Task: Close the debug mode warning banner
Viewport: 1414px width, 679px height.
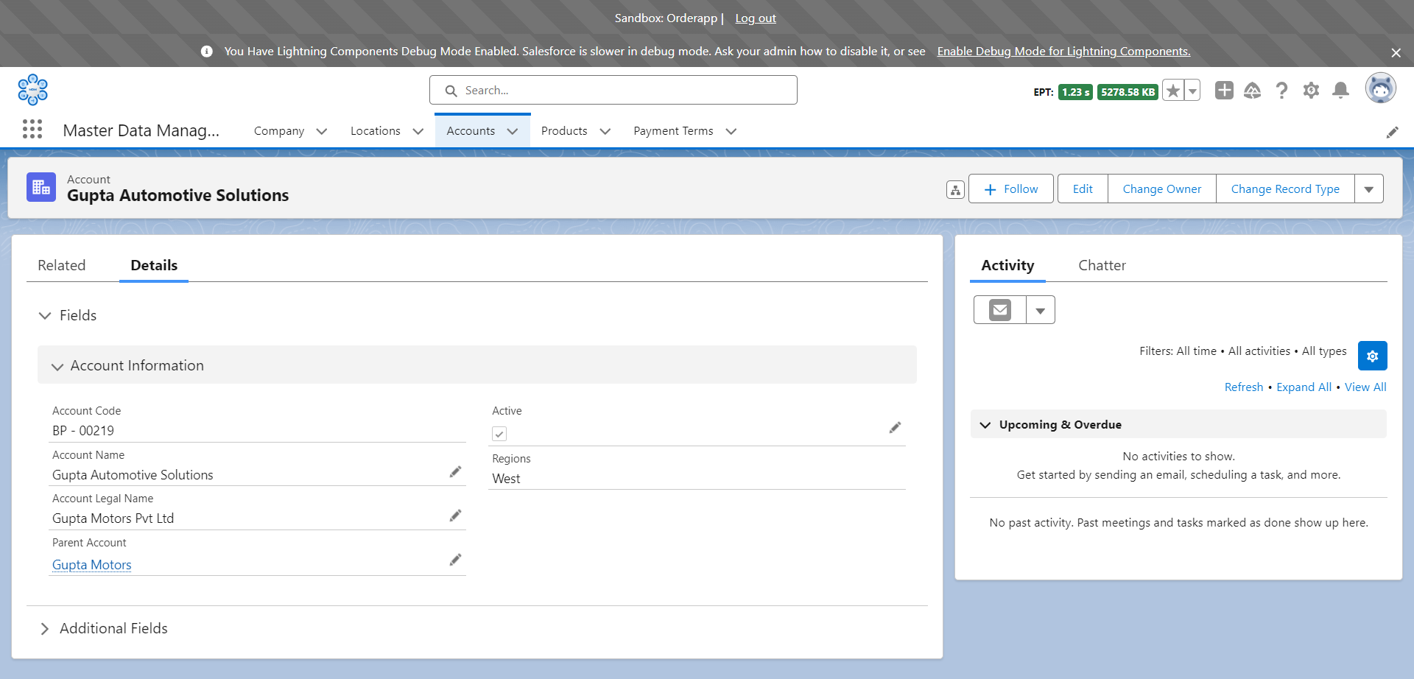Action: click(1396, 52)
